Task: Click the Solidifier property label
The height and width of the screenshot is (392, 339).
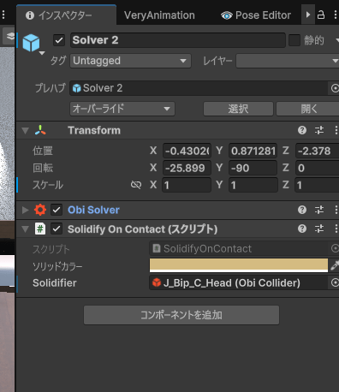Action: (55, 283)
